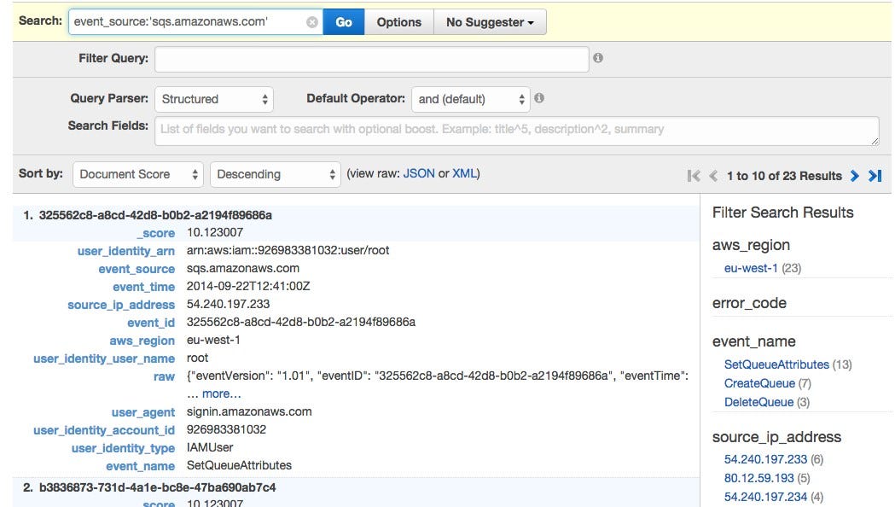Go to the next results page
The height and width of the screenshot is (507, 895).
pyautogui.click(x=854, y=175)
